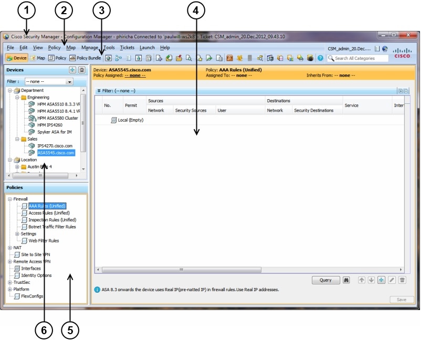The width and height of the screenshot is (430, 341).
Task: Select HPM ASA5580 Cluster device
Action: click(x=58, y=118)
